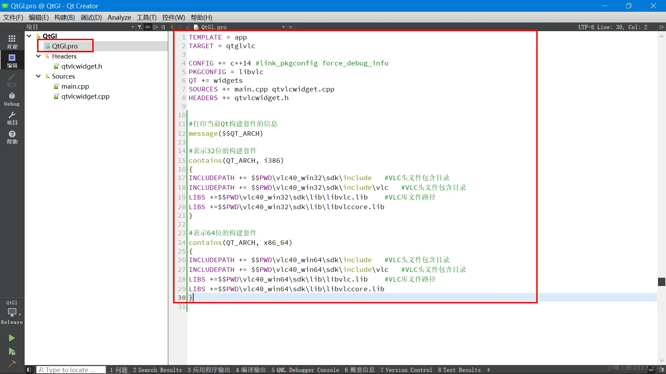Open main.cpp in the project tree

tap(75, 86)
